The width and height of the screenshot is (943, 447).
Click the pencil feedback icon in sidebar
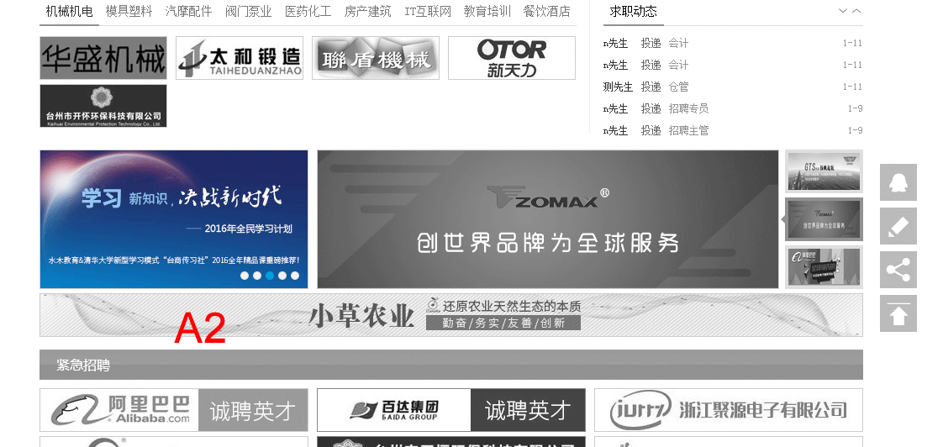pos(898,226)
